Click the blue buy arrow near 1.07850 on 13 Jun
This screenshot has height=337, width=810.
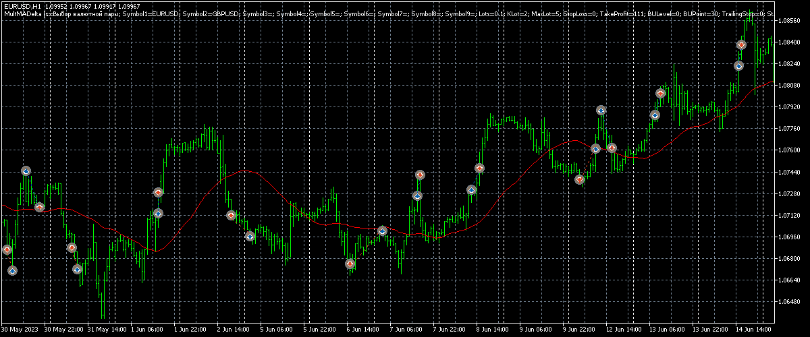click(655, 115)
